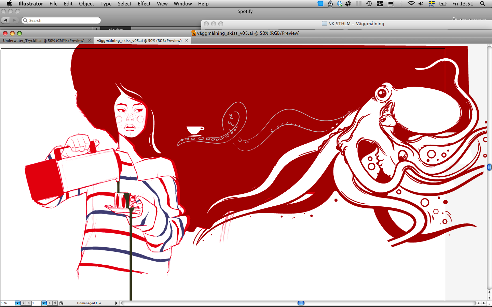Open the zoom level dropdown arrow

point(18,303)
